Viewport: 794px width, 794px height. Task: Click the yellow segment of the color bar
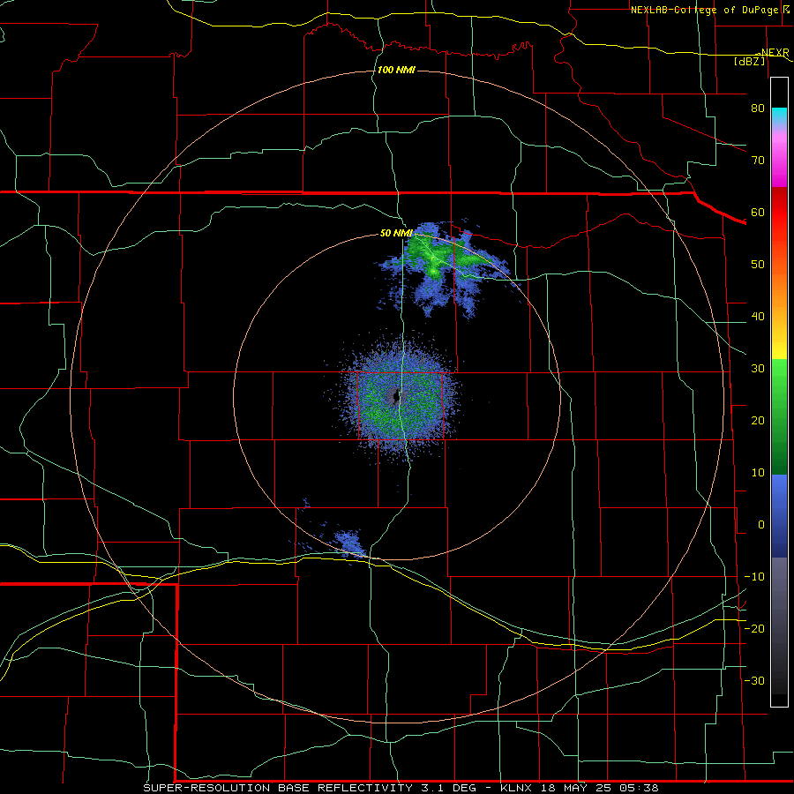pos(779,345)
